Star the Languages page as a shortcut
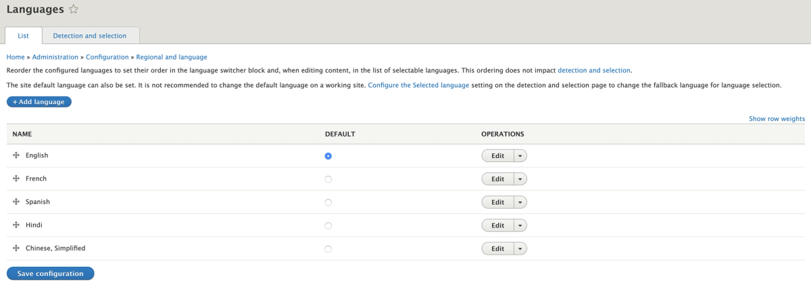The height and width of the screenshot is (289, 811). coord(74,9)
